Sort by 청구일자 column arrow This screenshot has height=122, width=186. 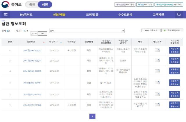tap(61, 42)
